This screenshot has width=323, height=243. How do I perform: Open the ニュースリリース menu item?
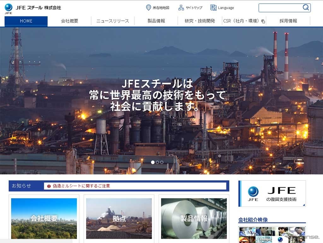pos(113,21)
